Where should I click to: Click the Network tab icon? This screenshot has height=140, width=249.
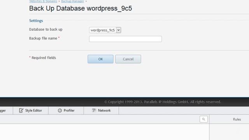pyautogui.click(x=94, y=110)
